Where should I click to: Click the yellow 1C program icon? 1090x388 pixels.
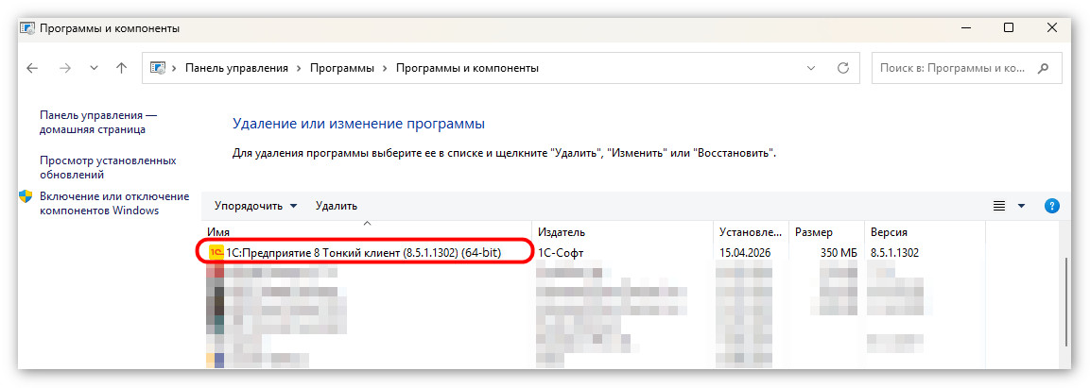[x=216, y=253]
